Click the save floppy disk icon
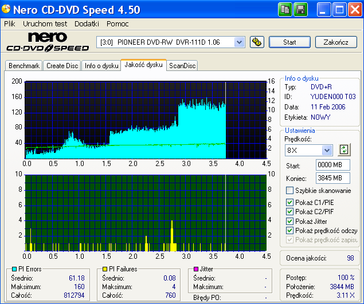364x304 pixels. point(300,10)
